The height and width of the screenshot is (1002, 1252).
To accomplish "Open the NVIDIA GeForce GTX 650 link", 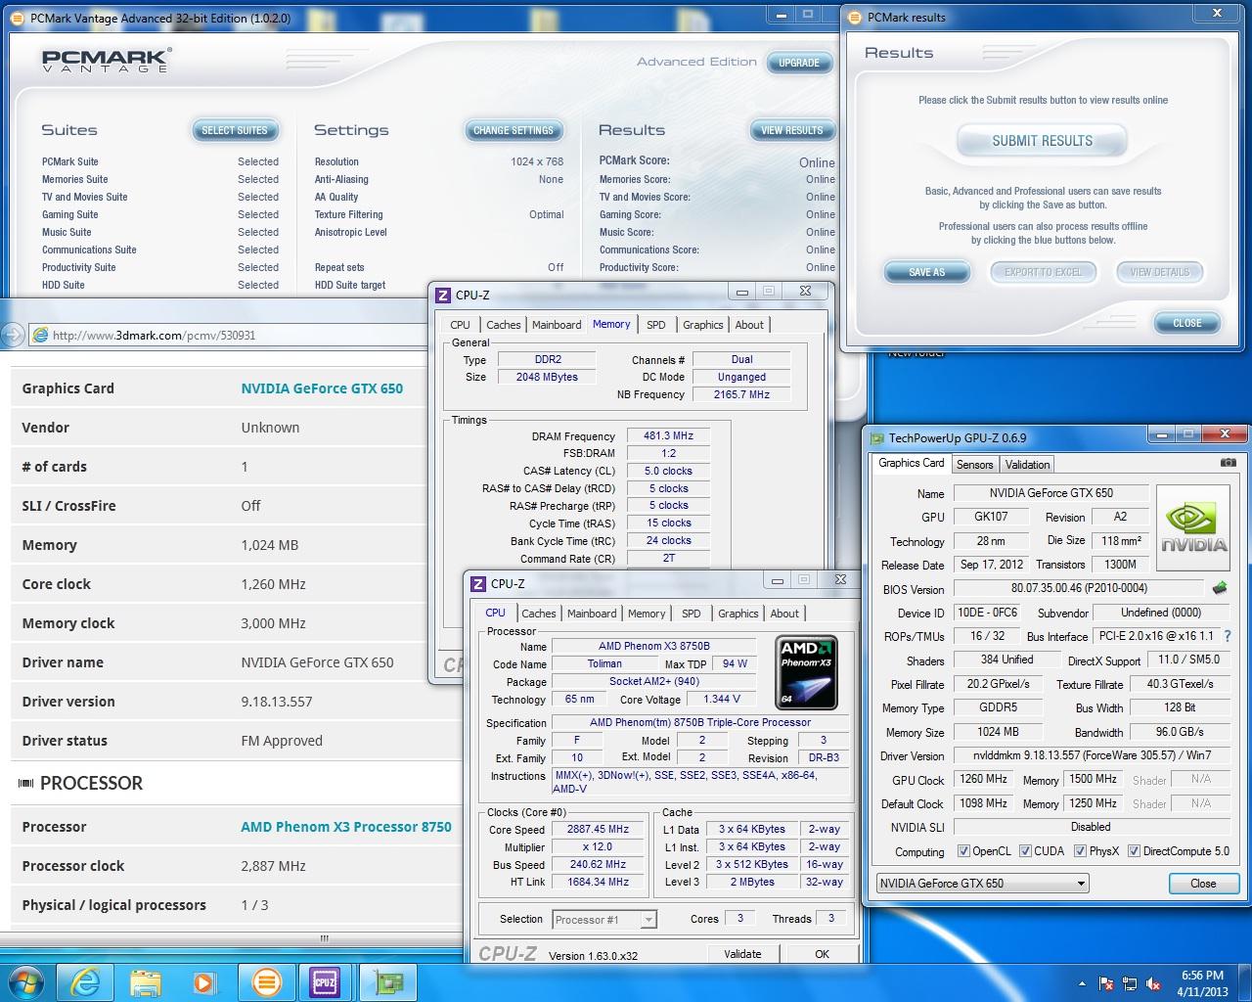I will click(322, 388).
